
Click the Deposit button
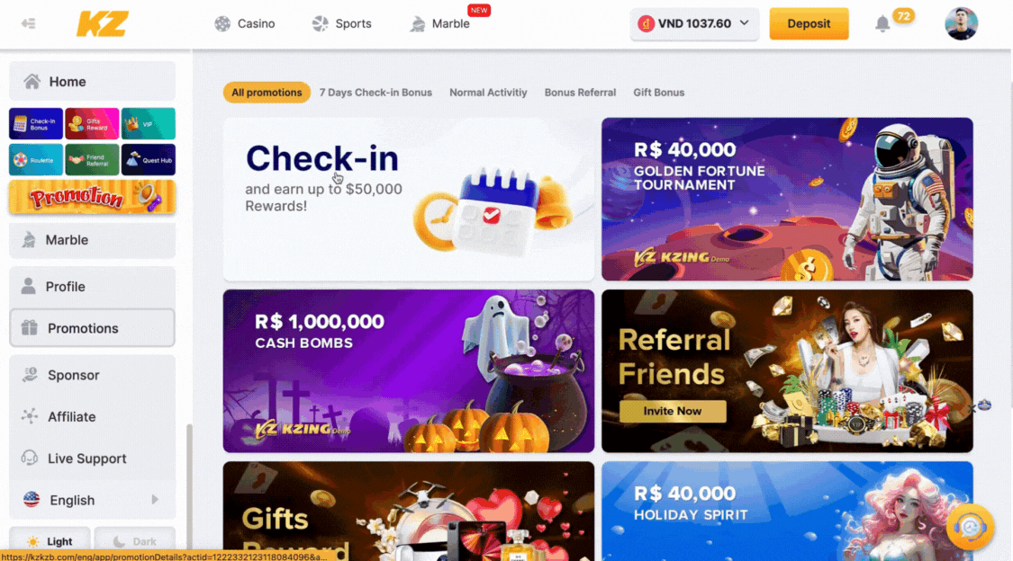[809, 24]
